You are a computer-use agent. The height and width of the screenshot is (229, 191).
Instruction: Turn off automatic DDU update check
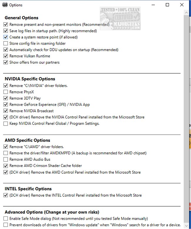point(6,50)
